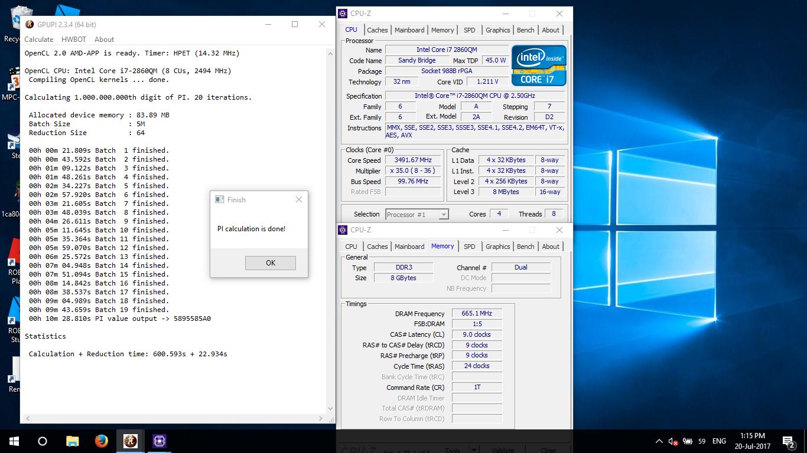Click the power tray icon

[x=688, y=441]
